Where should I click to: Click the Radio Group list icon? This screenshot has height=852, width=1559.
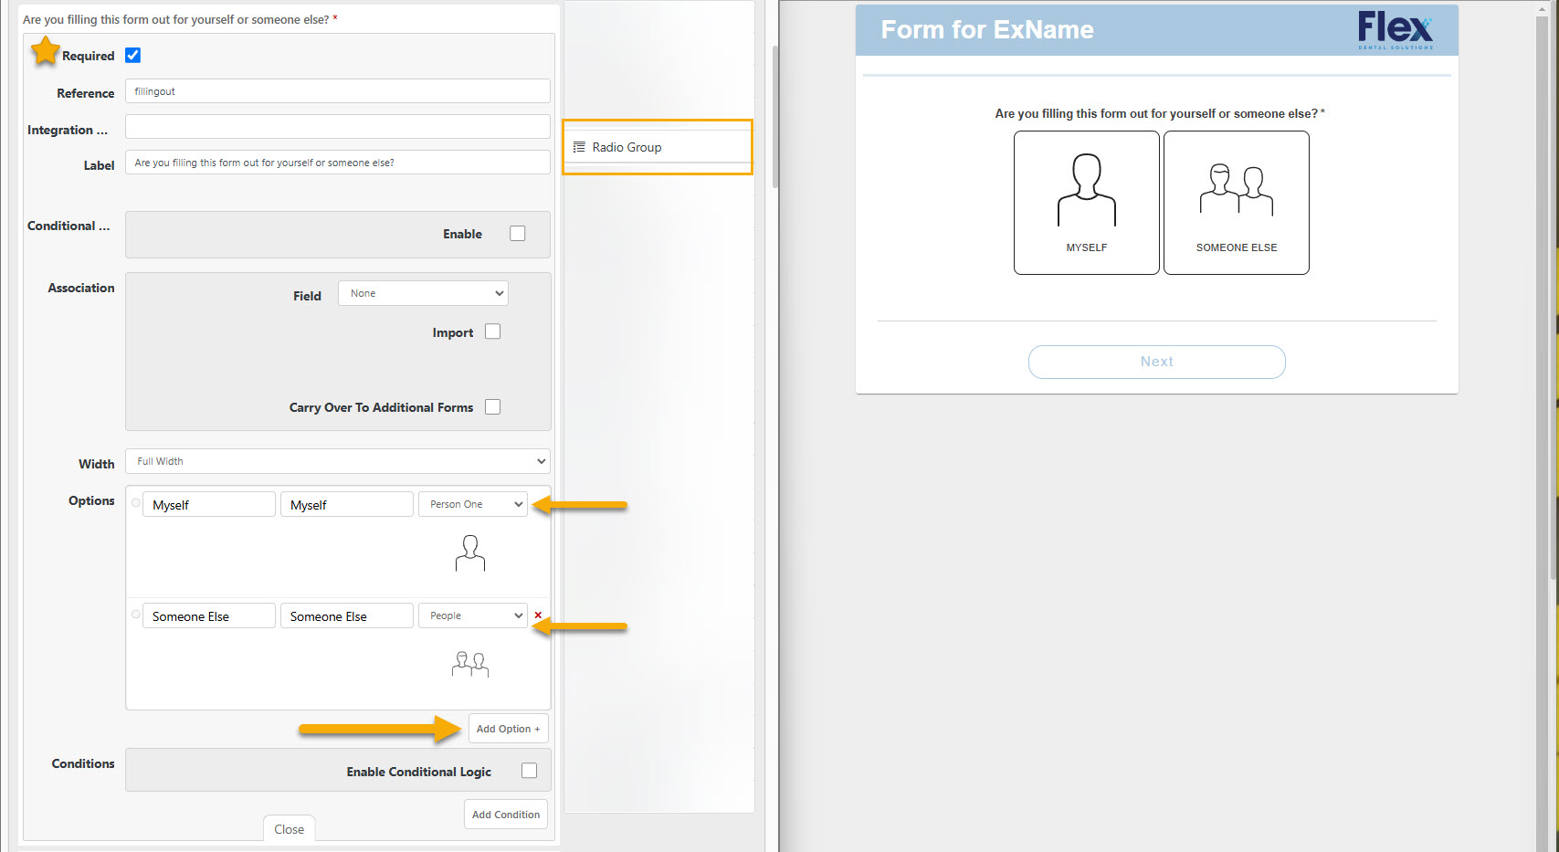pyautogui.click(x=579, y=147)
